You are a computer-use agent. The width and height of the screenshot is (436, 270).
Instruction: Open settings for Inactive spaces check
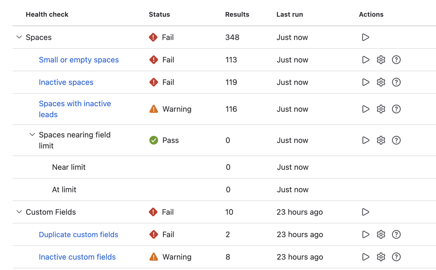381,82
